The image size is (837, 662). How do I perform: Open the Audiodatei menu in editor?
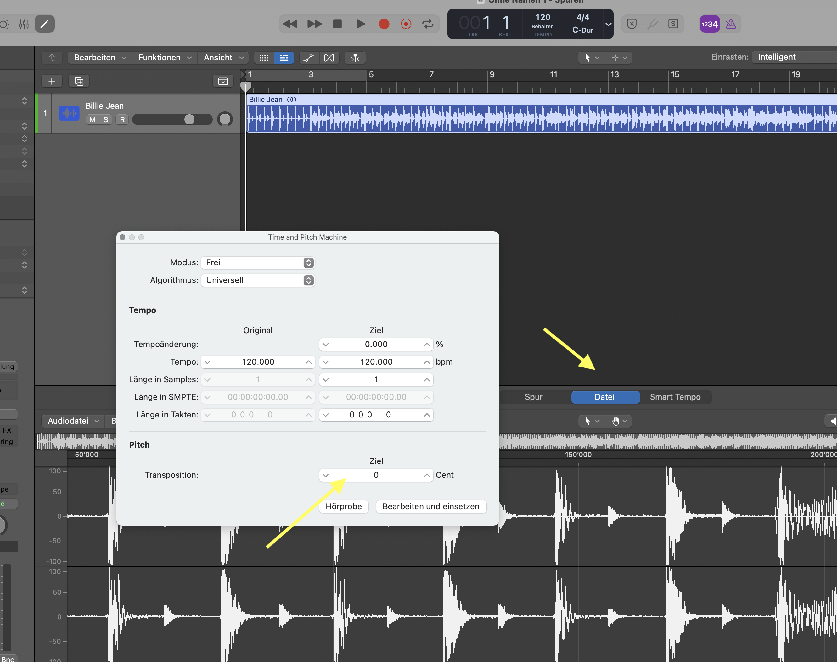(x=73, y=421)
